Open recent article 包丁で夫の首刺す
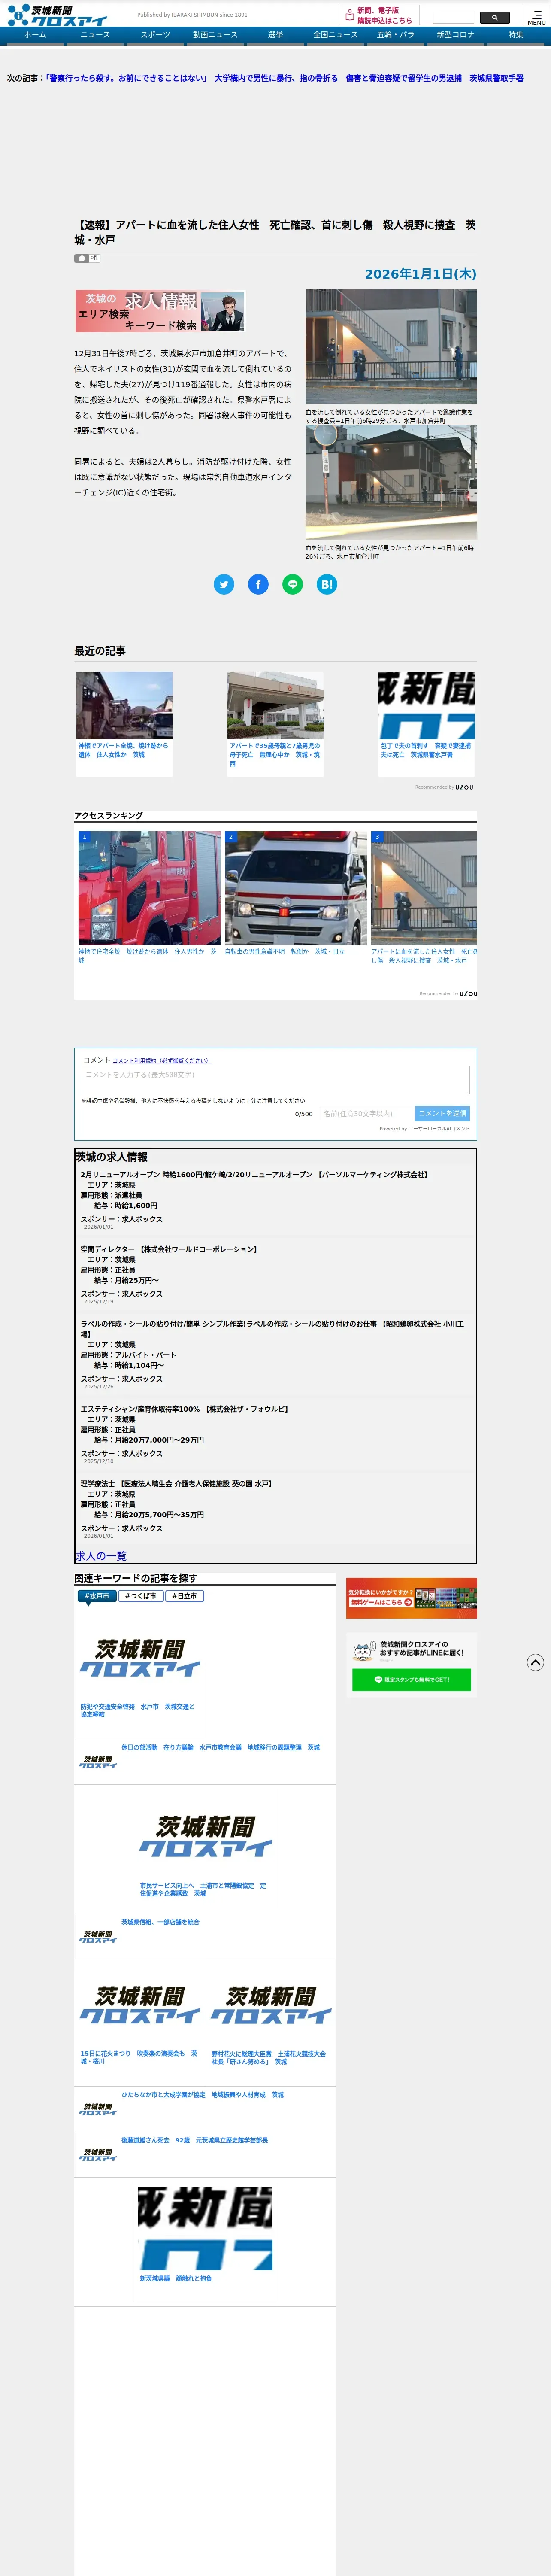551x2576 pixels. pos(426,724)
